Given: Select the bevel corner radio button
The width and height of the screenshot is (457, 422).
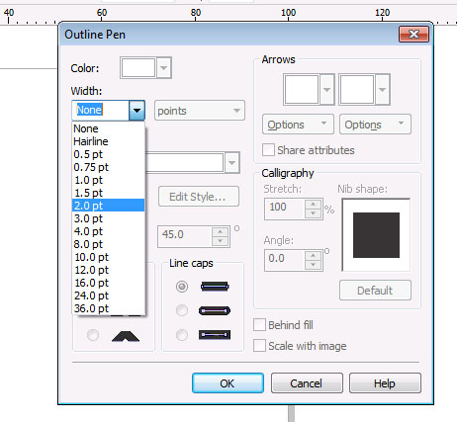Looking at the screenshot, I should pos(93,335).
